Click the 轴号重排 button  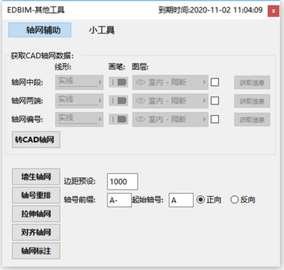pos(36,195)
